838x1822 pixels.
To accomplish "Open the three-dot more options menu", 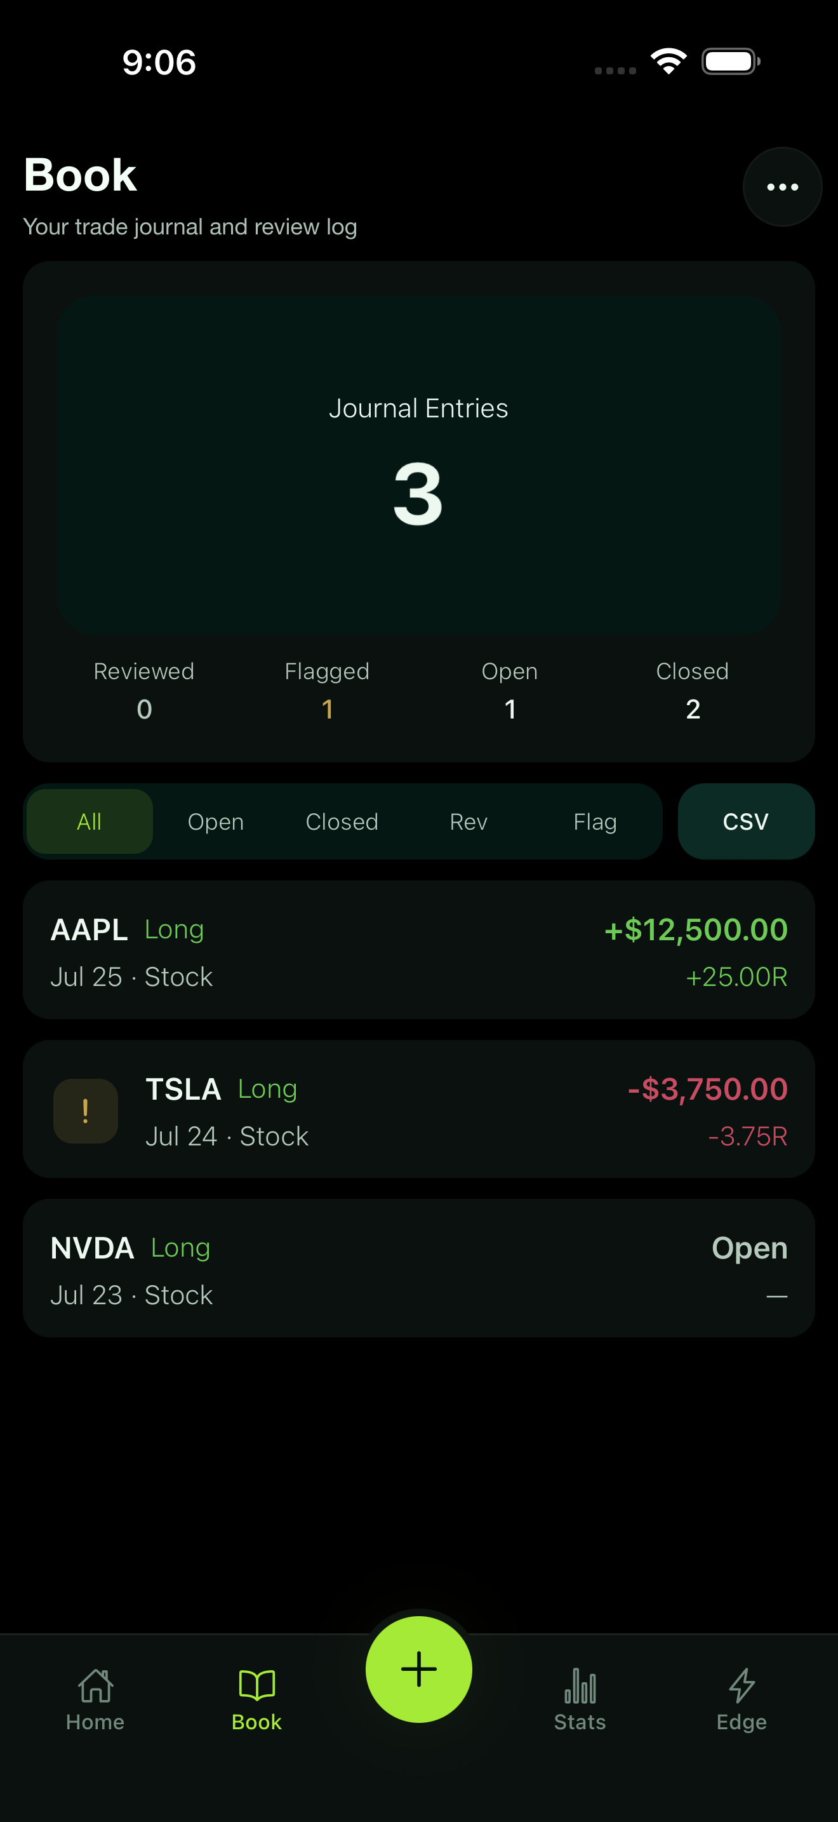I will point(782,187).
